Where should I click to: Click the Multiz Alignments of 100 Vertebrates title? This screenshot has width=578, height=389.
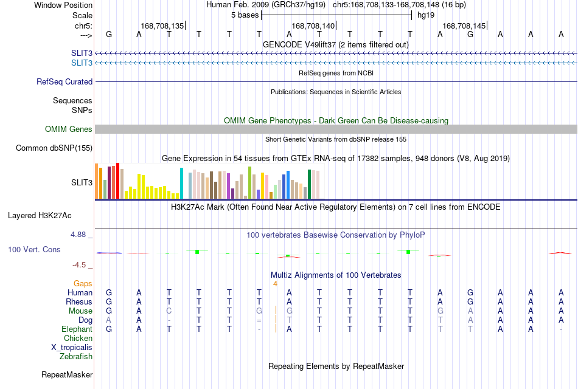pos(336,275)
